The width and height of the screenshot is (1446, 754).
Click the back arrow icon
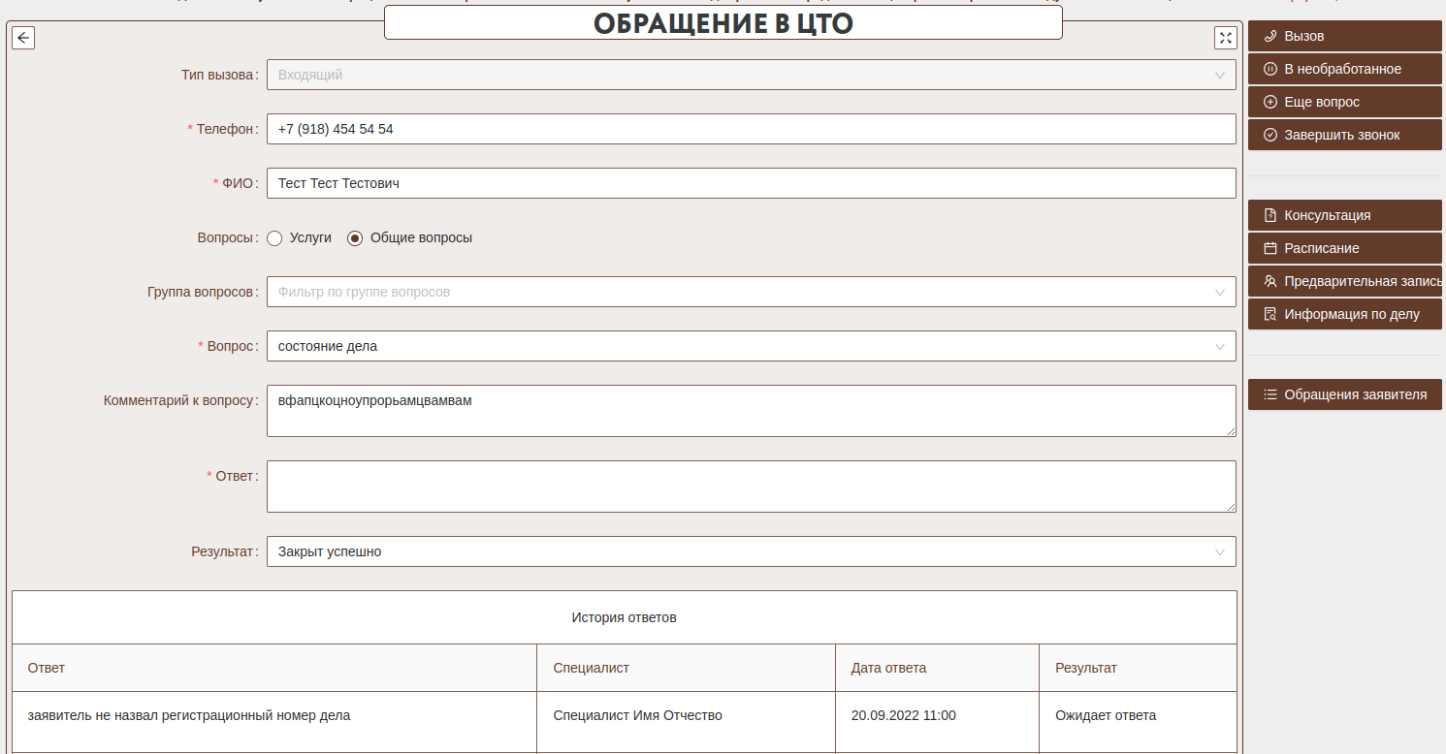pyautogui.click(x=23, y=38)
